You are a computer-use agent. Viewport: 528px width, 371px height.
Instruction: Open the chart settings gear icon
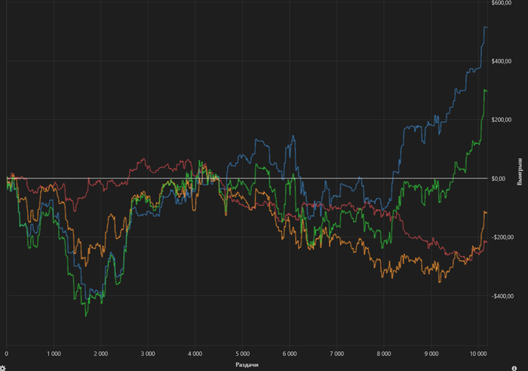(3, 368)
